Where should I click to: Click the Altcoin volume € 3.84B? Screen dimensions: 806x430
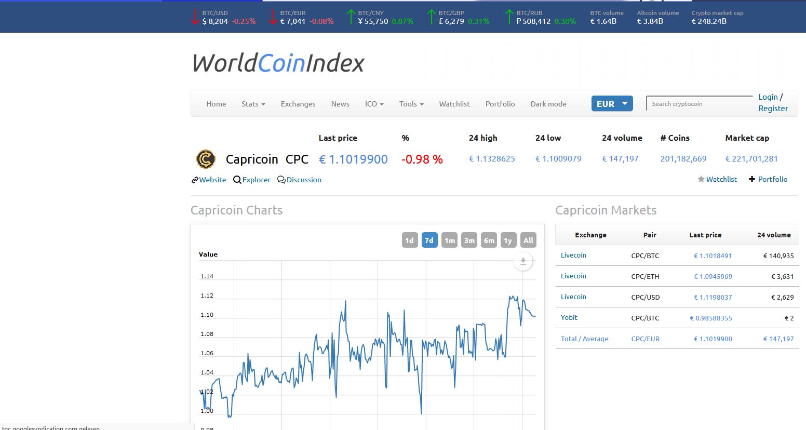(x=650, y=21)
